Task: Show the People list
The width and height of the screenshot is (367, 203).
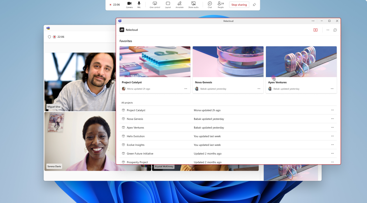Action: coord(220,5)
